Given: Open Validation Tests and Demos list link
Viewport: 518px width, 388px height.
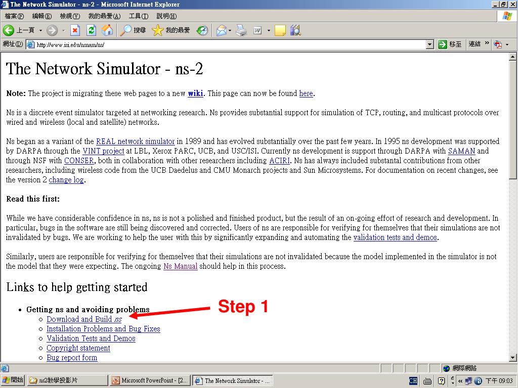Looking at the screenshot, I should [x=91, y=338].
